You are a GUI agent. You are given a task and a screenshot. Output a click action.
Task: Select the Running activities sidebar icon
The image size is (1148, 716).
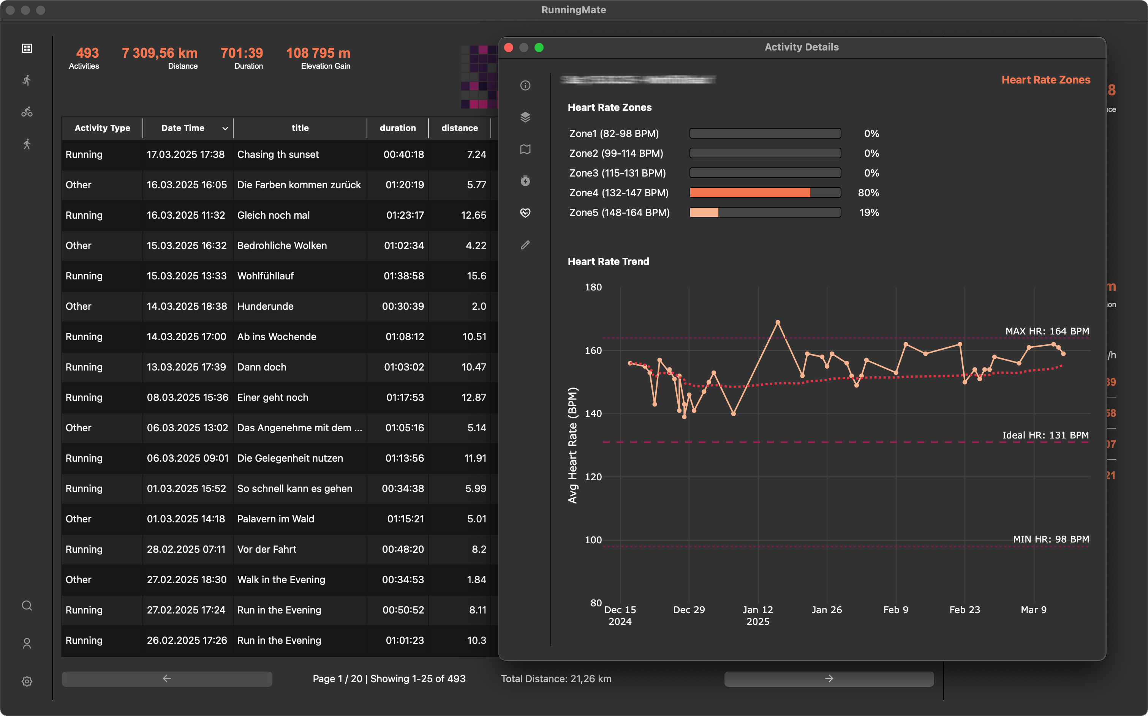point(27,80)
